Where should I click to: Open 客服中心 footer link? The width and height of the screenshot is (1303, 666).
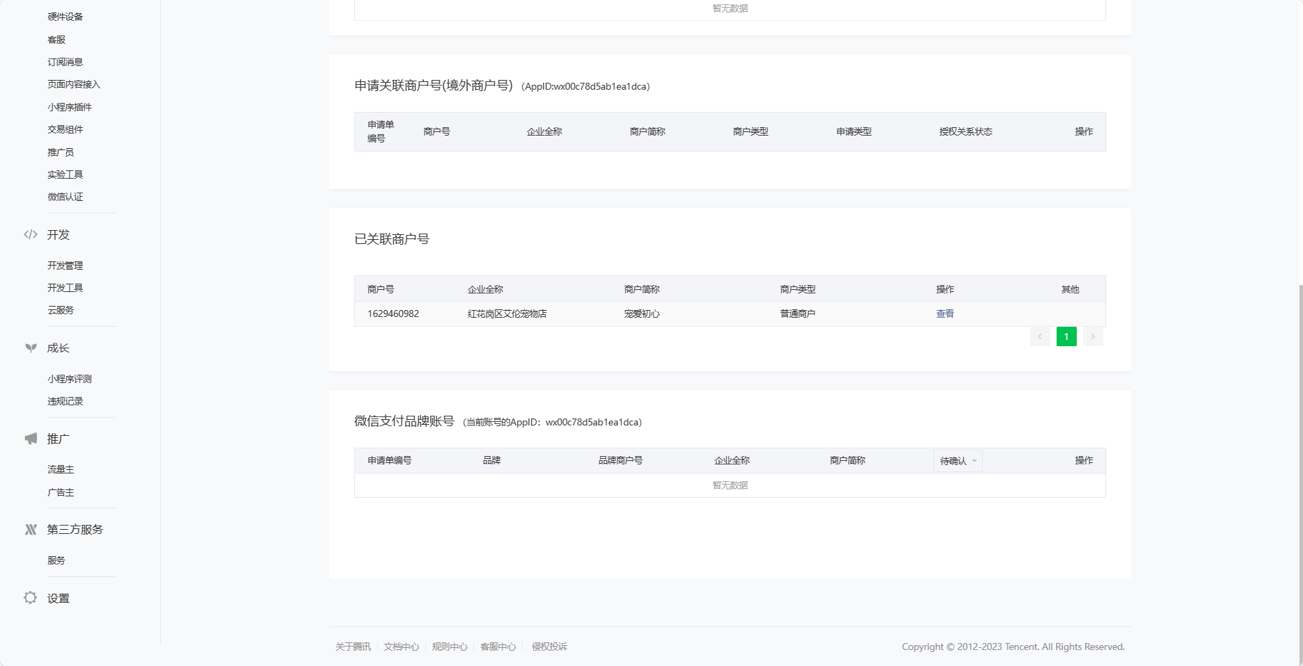pos(498,647)
